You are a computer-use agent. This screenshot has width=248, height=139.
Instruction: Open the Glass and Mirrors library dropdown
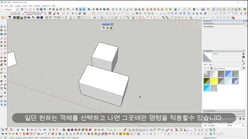227,68
